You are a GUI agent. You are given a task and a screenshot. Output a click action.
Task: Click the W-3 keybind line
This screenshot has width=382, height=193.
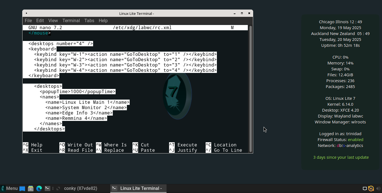pyautogui.click(x=125, y=65)
